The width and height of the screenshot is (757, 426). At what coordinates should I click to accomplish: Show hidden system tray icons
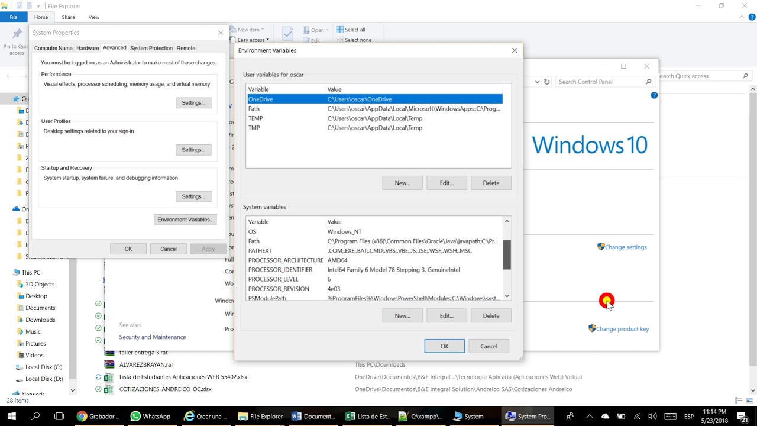589,417
